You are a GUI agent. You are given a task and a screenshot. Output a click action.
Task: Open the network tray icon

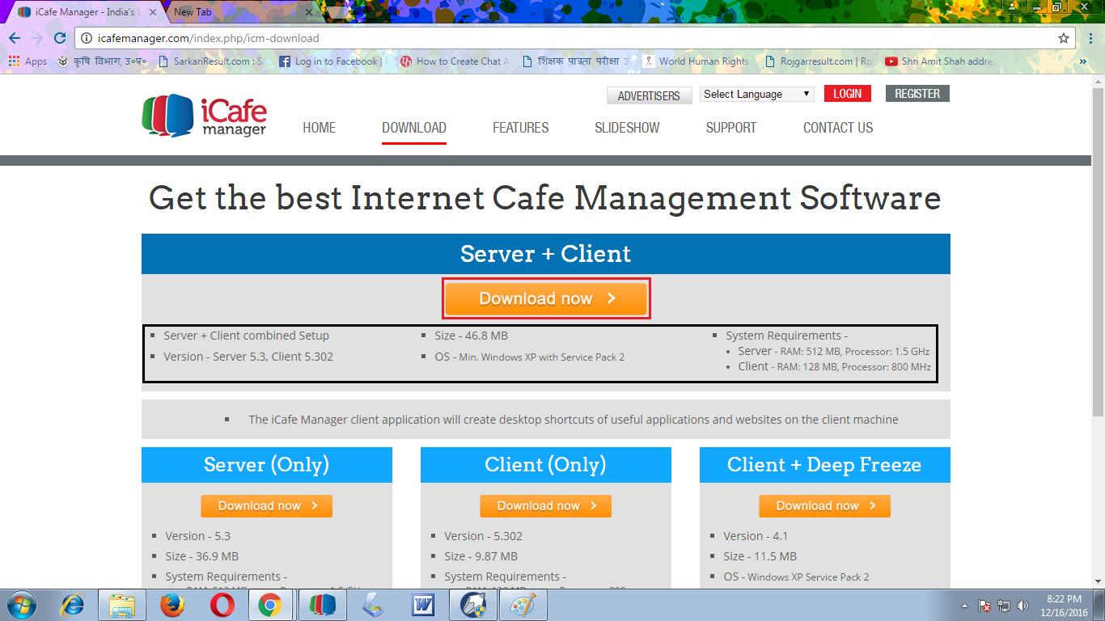(1004, 605)
